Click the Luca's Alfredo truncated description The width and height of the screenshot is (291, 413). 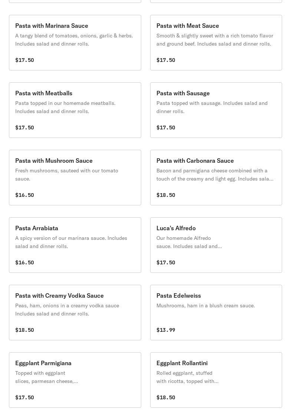pyautogui.click(x=189, y=242)
